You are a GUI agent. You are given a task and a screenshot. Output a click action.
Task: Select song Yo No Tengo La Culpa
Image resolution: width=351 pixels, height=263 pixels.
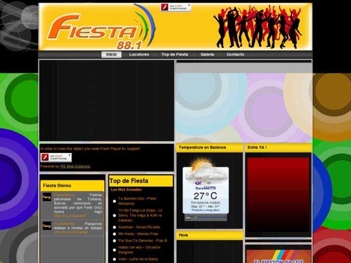tap(140, 215)
